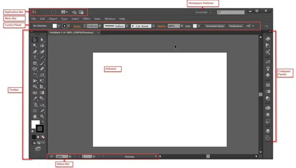Open the Essentials workspace switcher
Viewport: 296px width, 168px height.
(x=203, y=12)
